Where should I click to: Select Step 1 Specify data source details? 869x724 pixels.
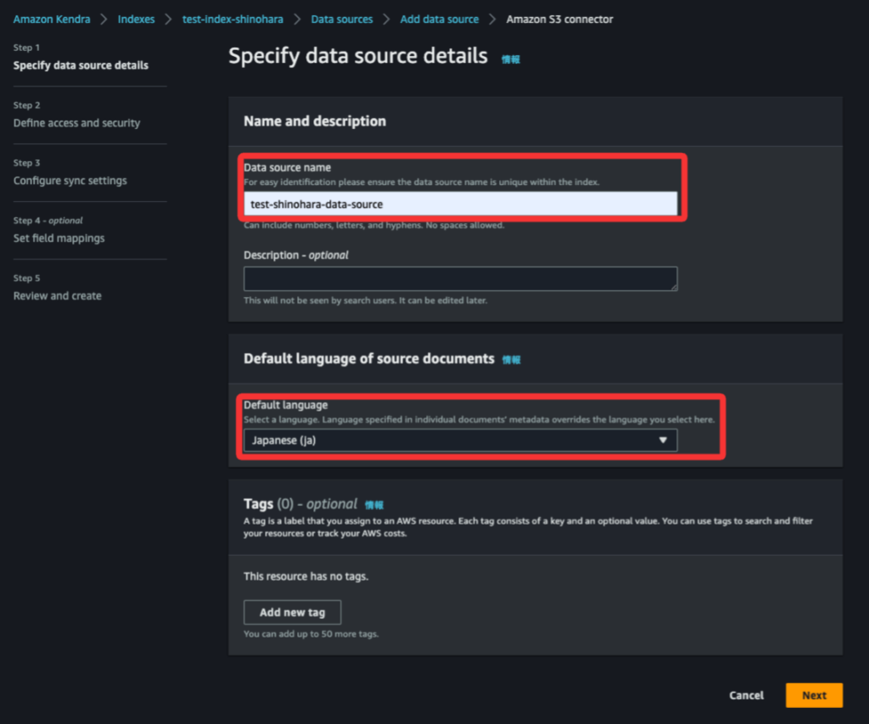81,65
